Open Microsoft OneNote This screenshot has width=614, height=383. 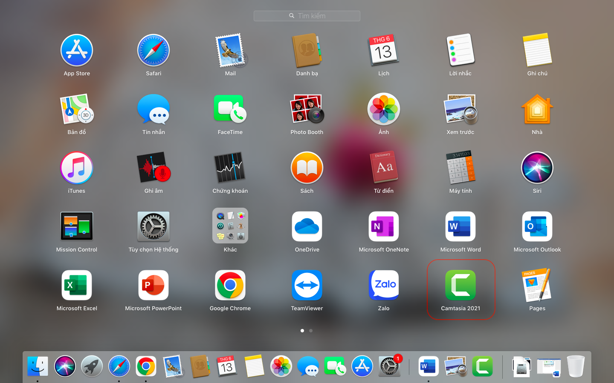tap(384, 226)
